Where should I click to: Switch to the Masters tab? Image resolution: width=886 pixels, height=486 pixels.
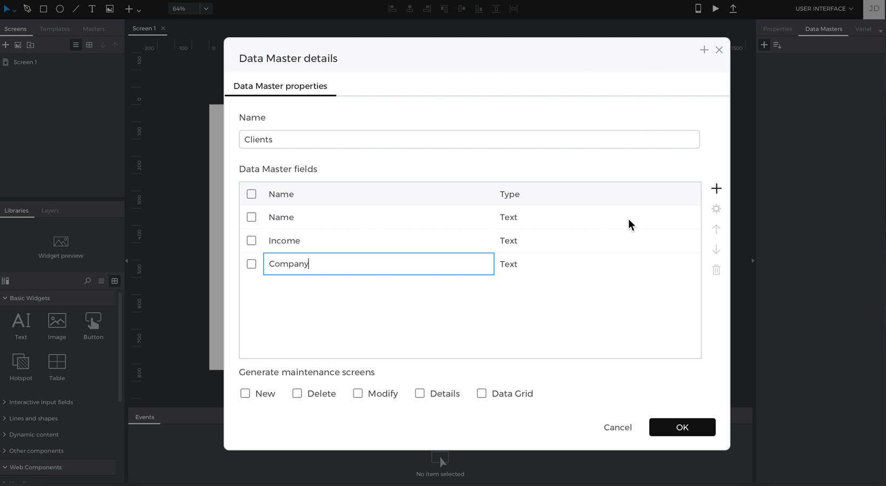click(x=93, y=29)
